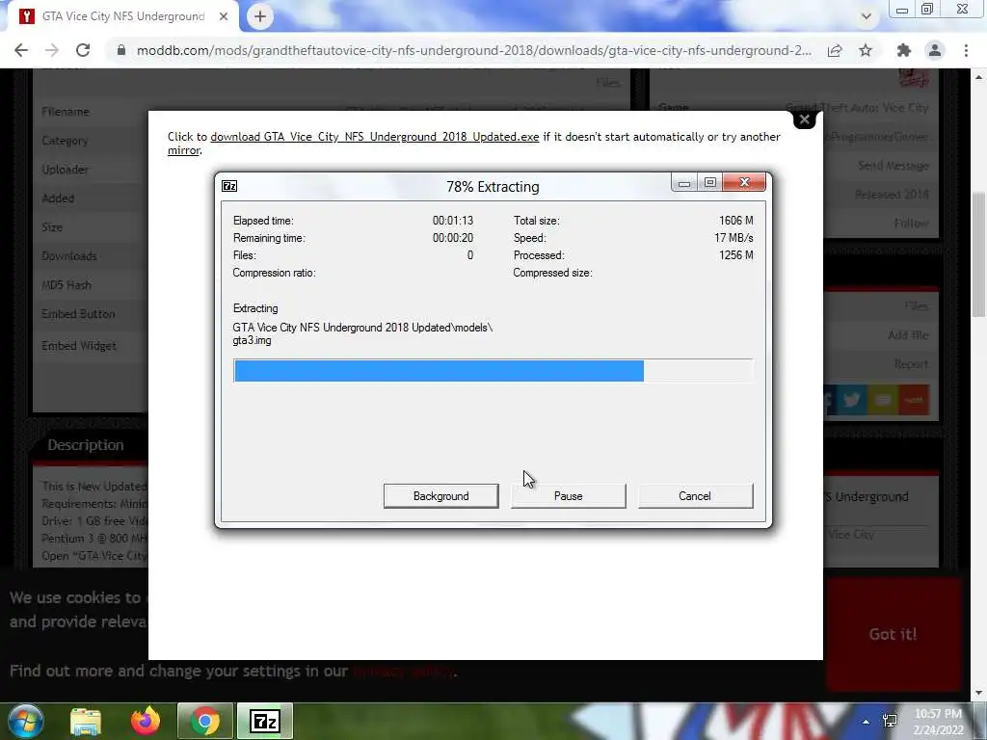987x740 pixels.
Task: Pause the extraction
Action: [569, 496]
